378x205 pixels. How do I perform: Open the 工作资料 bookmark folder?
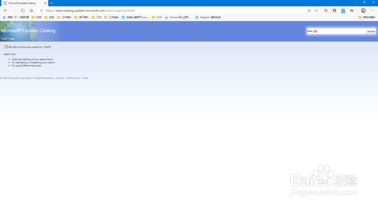[64, 17]
